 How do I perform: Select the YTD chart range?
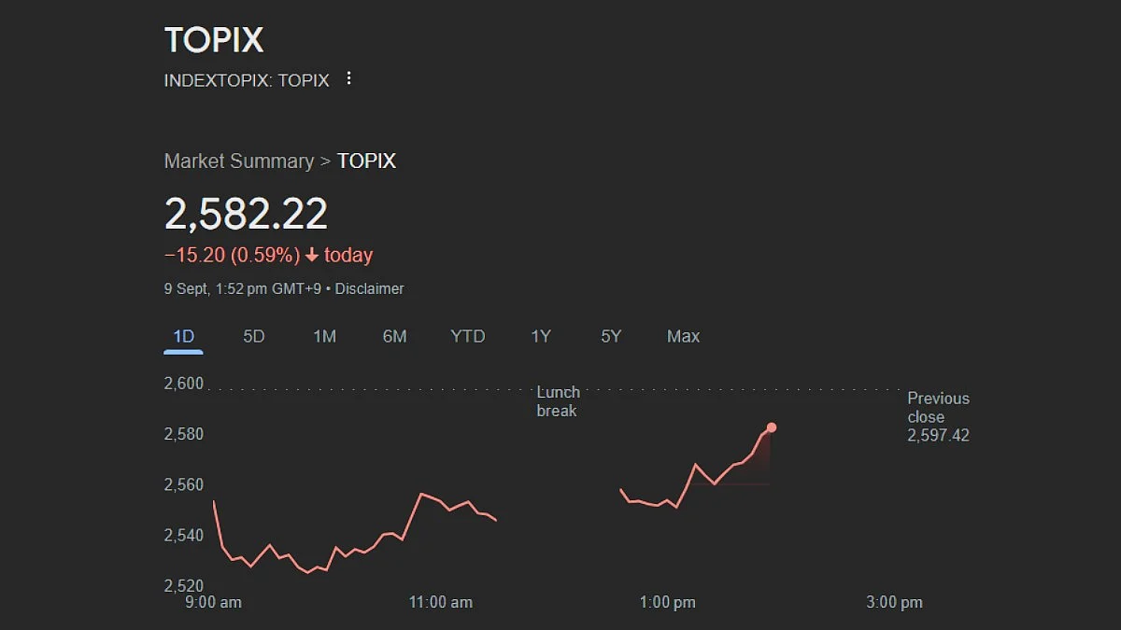point(468,336)
